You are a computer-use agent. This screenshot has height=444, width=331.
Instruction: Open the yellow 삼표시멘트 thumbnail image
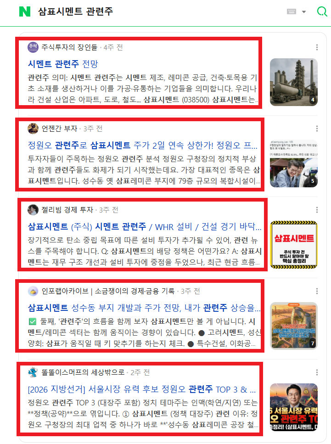(294, 245)
